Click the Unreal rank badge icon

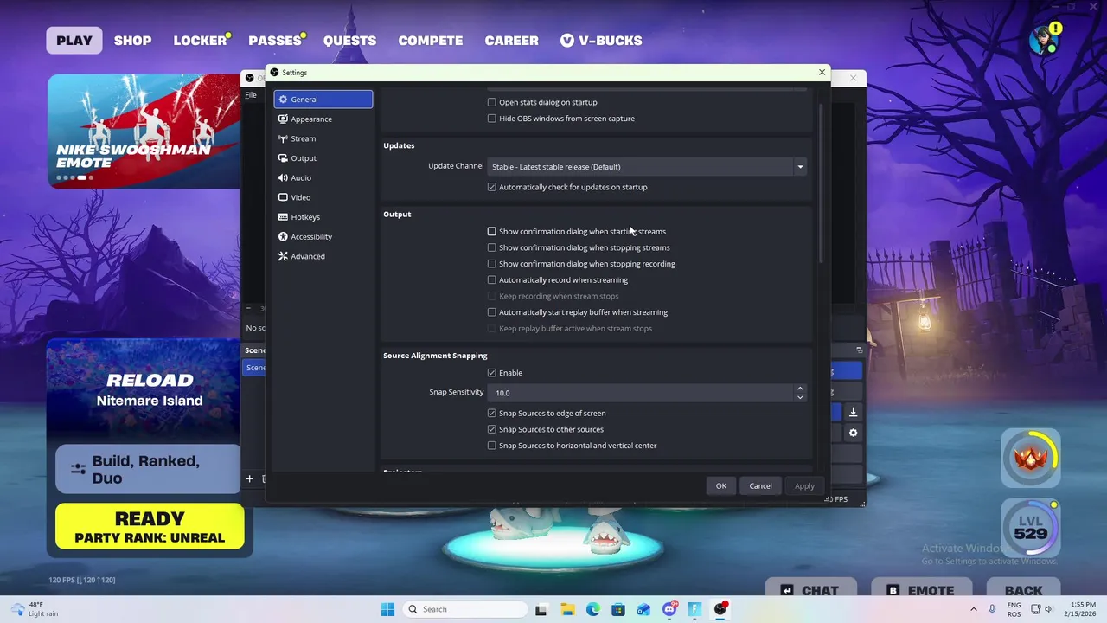click(1031, 458)
